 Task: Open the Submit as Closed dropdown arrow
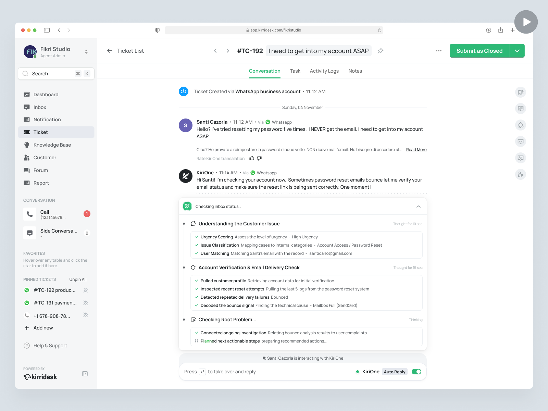[517, 51]
